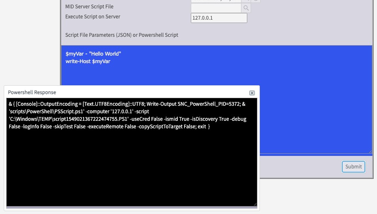Click the script line '$myVar - "Hello World"'
377x214 pixels.
tap(93, 54)
